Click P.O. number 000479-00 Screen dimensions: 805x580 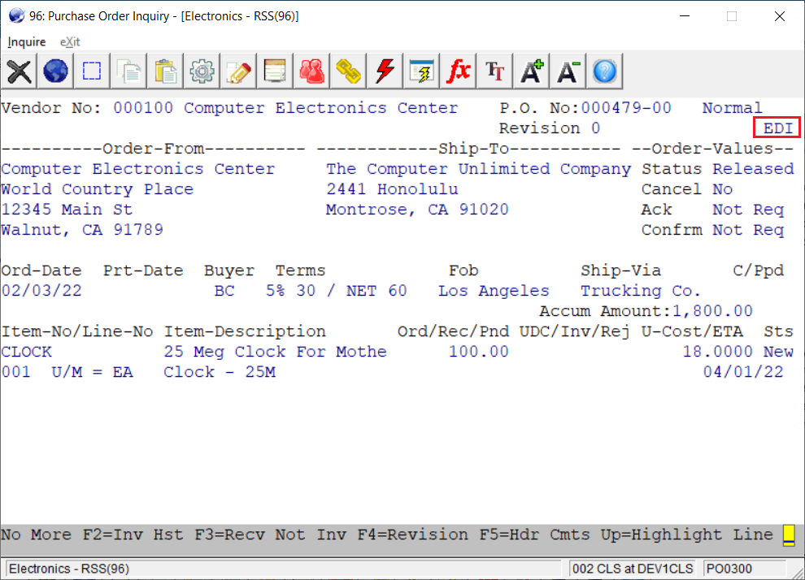click(x=626, y=108)
